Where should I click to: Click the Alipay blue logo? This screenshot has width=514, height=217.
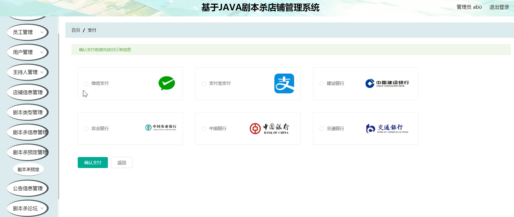[x=284, y=84]
